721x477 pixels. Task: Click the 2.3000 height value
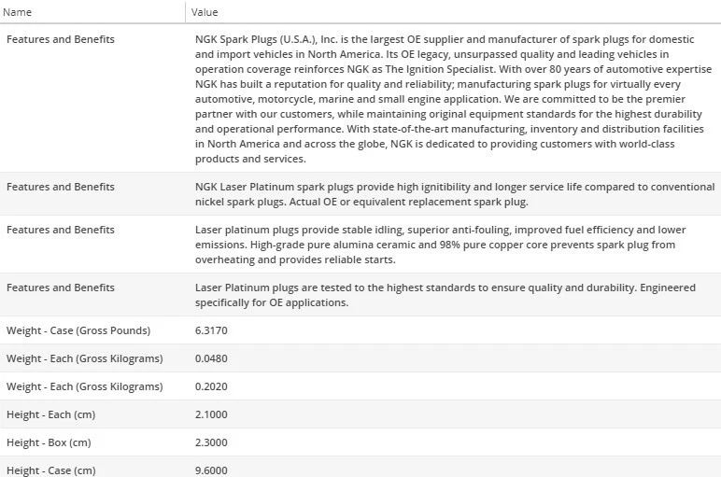(x=211, y=442)
